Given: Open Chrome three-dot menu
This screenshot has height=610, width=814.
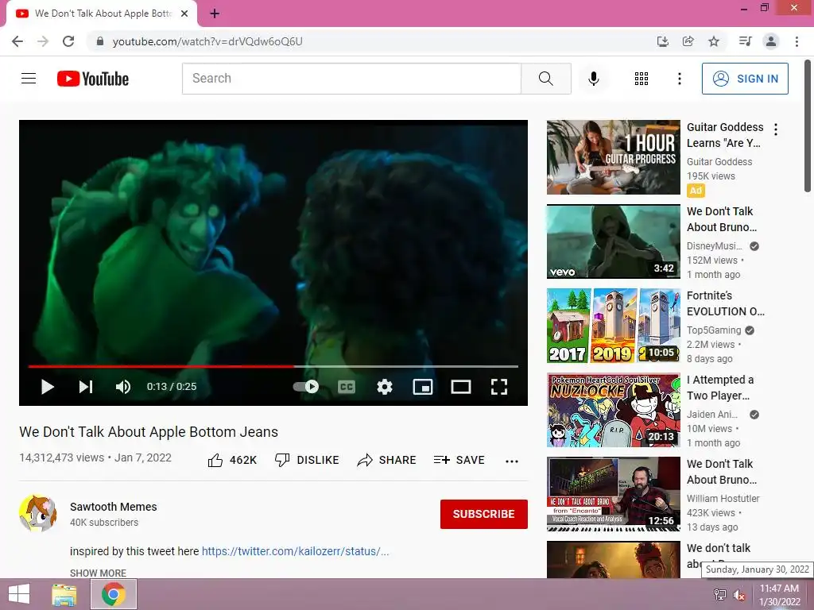Looking at the screenshot, I should click(797, 41).
